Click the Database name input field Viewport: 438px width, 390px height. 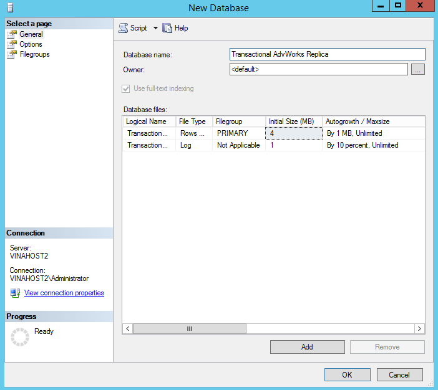(327, 54)
